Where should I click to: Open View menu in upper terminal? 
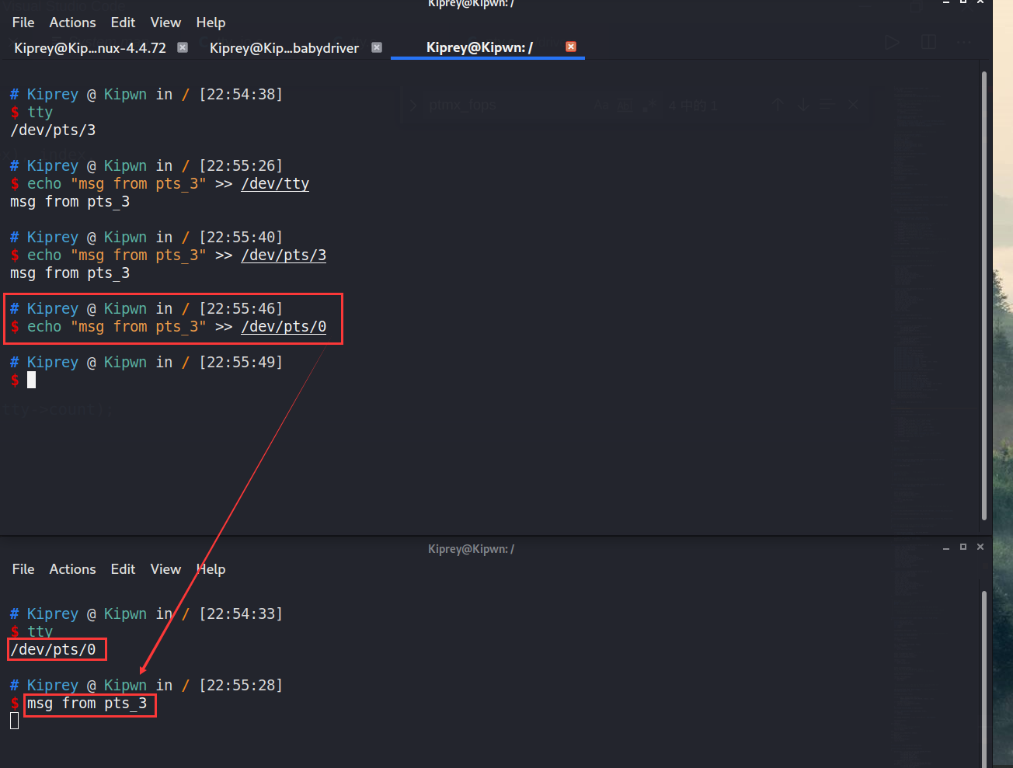point(165,23)
